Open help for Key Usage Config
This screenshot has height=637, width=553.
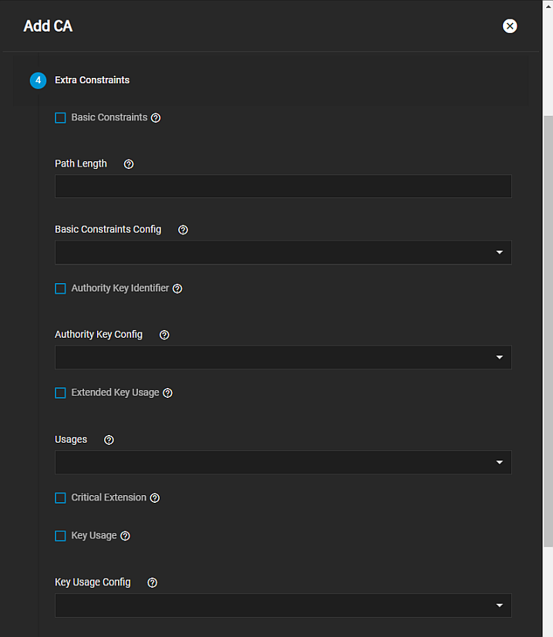[x=152, y=583]
